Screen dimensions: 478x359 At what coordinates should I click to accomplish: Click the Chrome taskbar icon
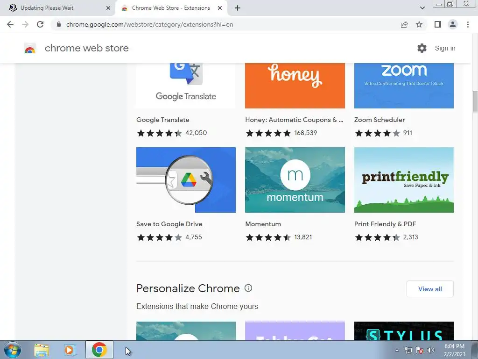[99, 350]
